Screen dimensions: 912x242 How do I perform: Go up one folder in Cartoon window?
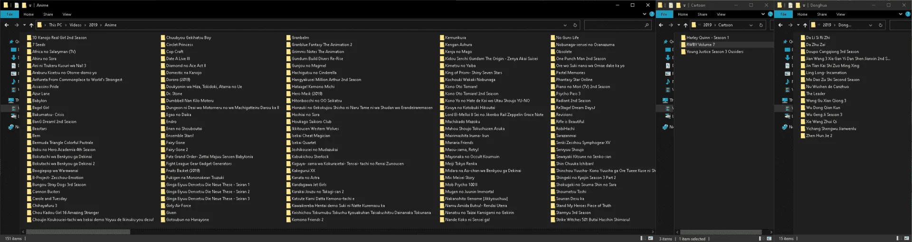[685, 25]
